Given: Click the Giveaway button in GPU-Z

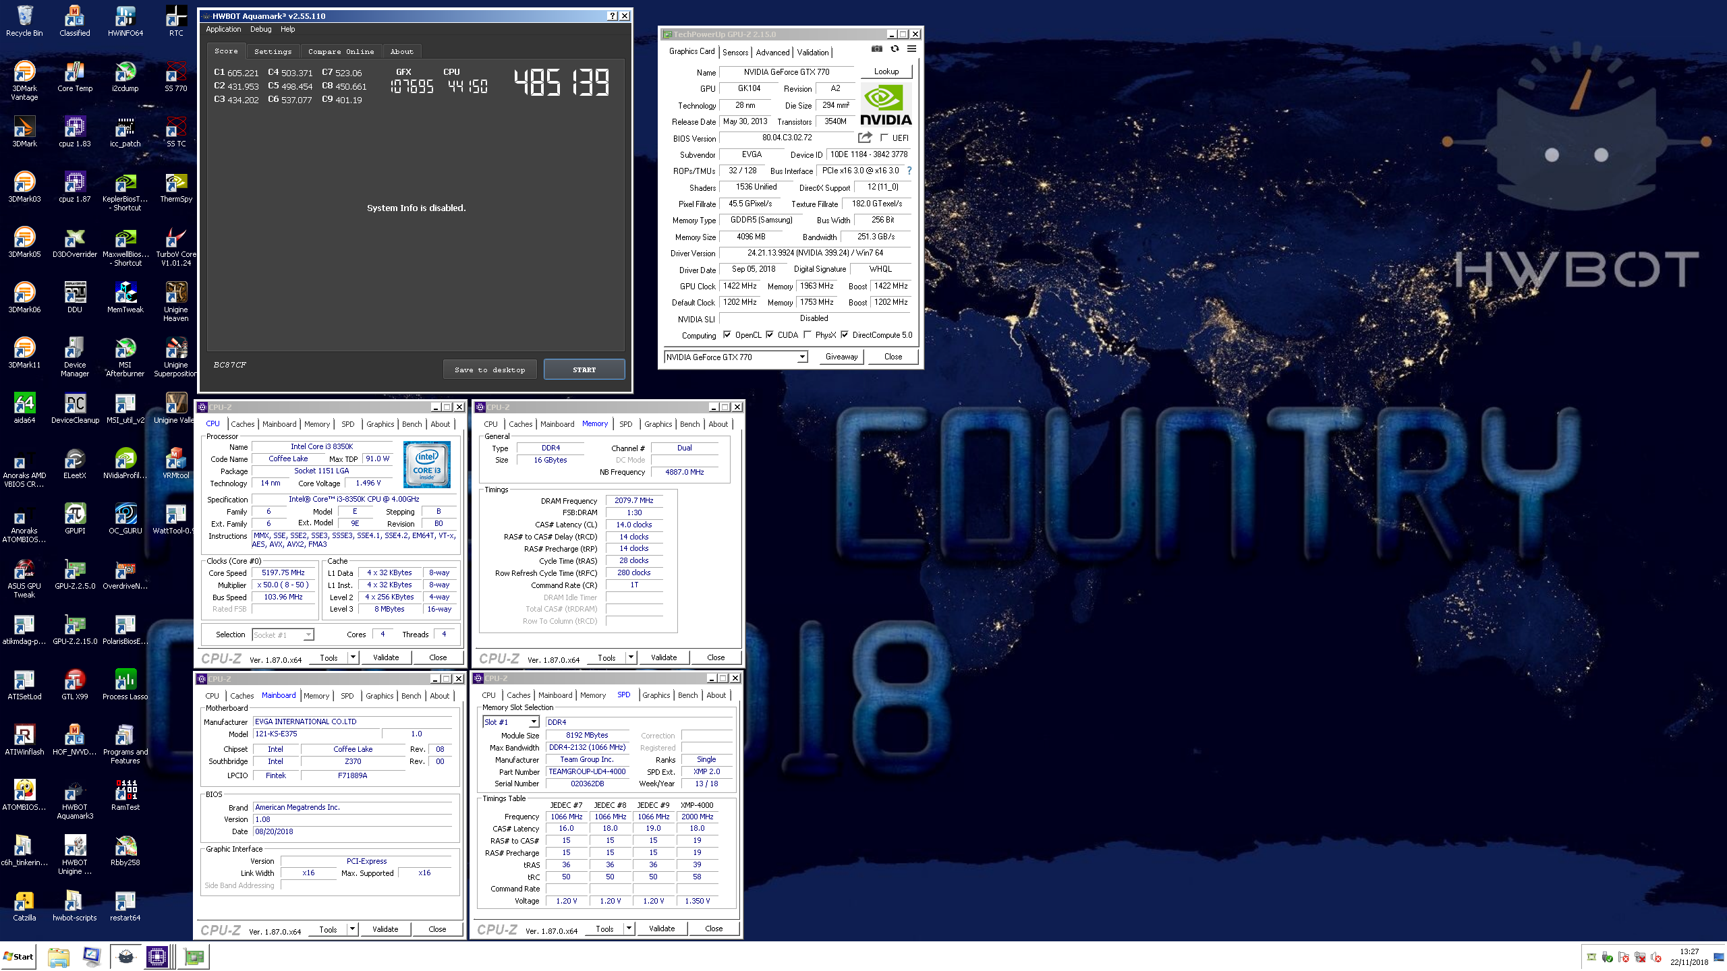Looking at the screenshot, I should pyautogui.click(x=842, y=357).
